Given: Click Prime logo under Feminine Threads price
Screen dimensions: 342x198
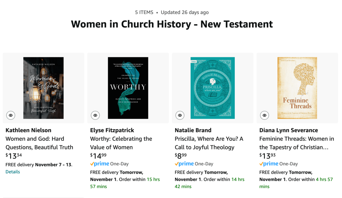Looking at the screenshot, I should point(269,164).
